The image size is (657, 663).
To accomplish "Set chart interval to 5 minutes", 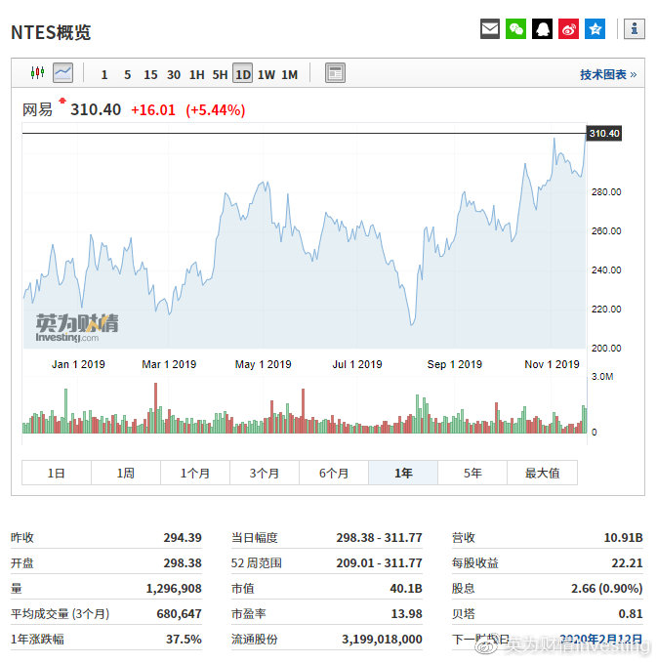I will coord(127,75).
